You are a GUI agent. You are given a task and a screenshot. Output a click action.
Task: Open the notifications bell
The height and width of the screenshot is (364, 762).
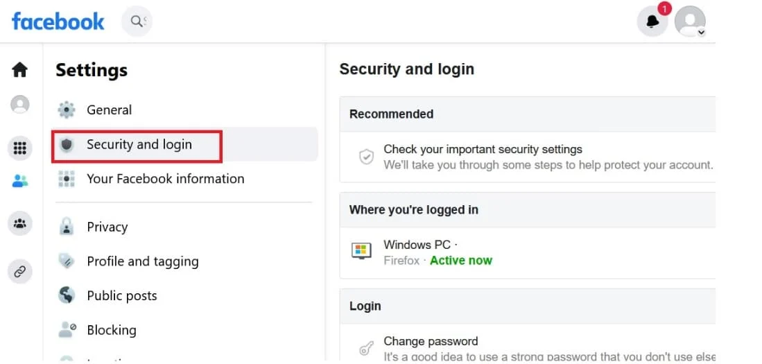point(652,21)
